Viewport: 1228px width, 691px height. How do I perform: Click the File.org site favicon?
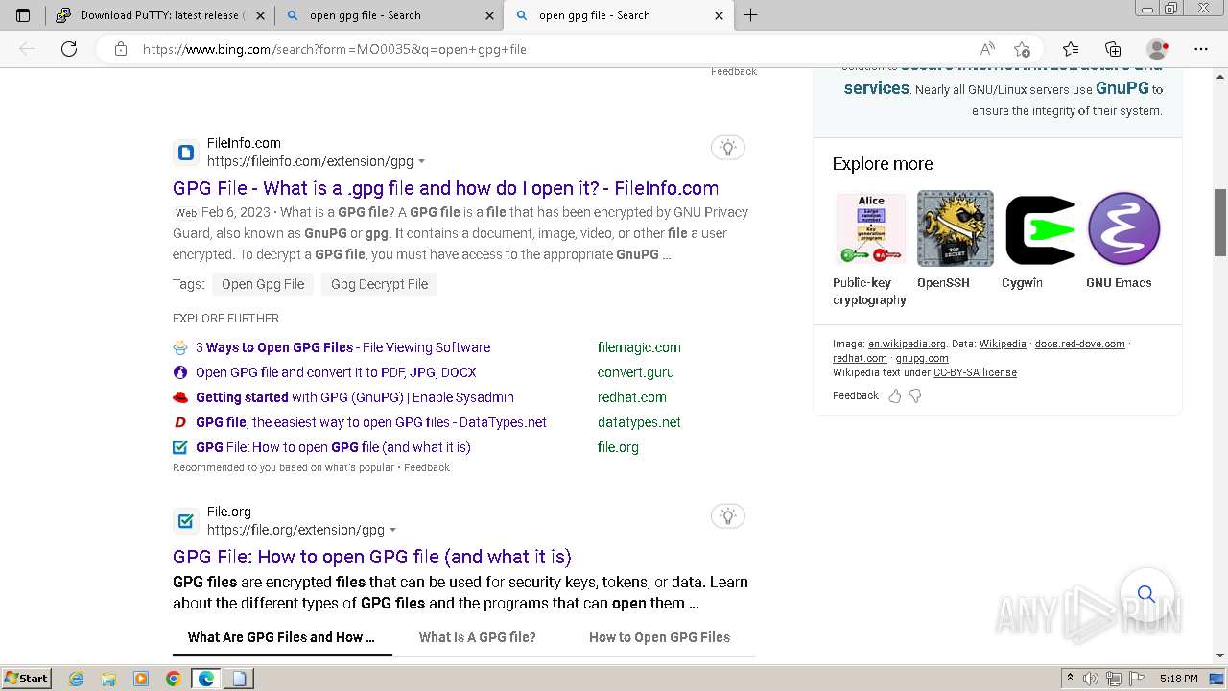(186, 521)
